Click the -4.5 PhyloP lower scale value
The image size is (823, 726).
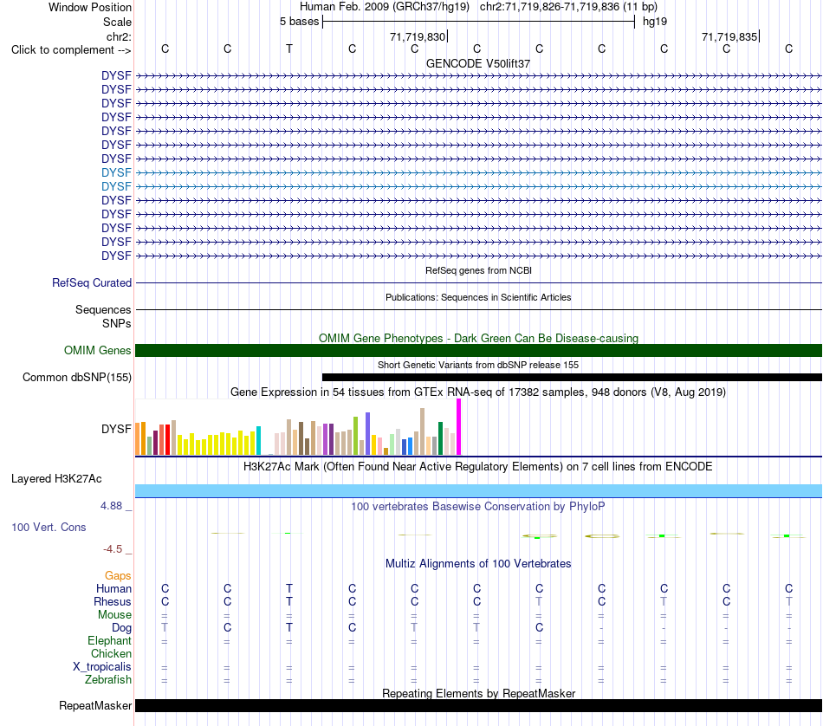(x=113, y=549)
